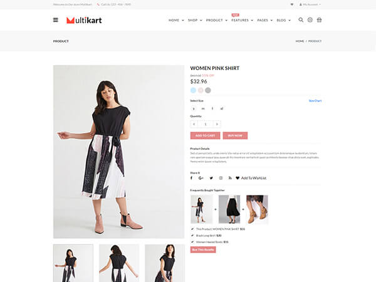Share product on Google Plus
This screenshot has width=376, height=282.
pos(201,178)
